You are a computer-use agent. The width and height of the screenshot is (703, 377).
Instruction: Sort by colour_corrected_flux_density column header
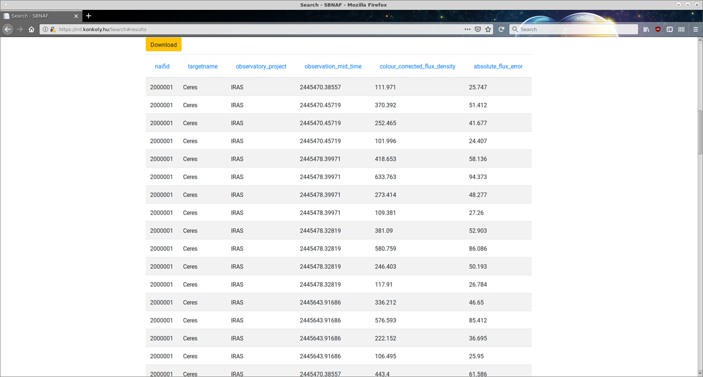pyautogui.click(x=417, y=67)
